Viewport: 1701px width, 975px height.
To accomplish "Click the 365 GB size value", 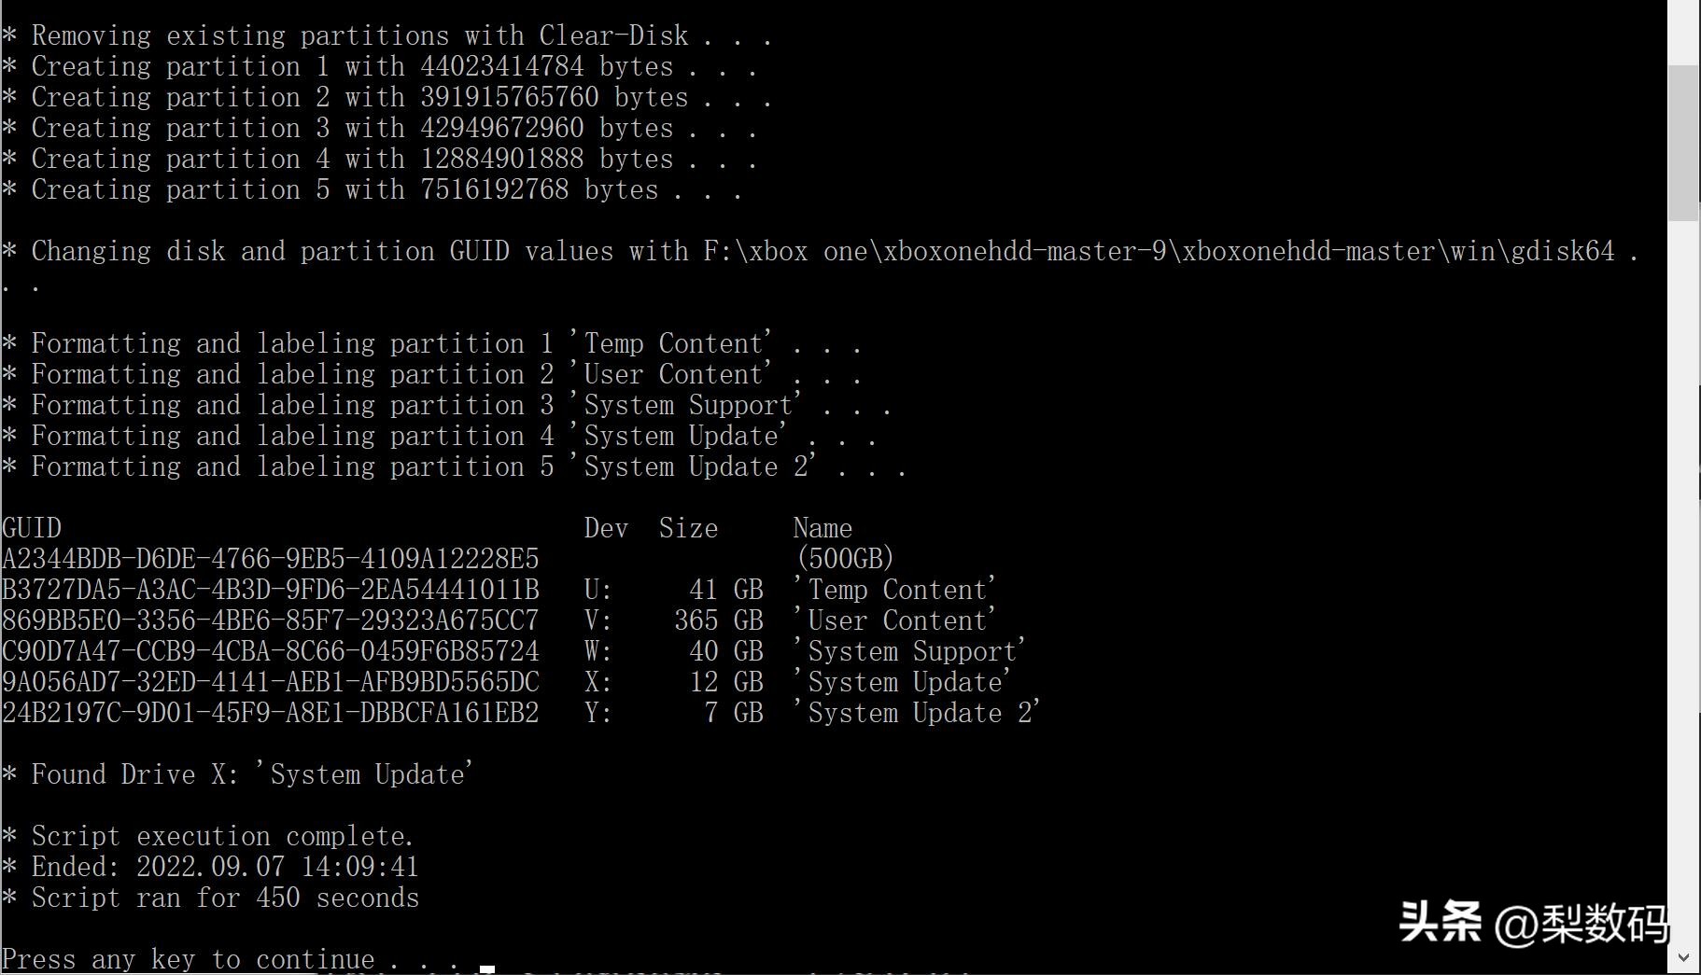I will pyautogui.click(x=718, y=620).
